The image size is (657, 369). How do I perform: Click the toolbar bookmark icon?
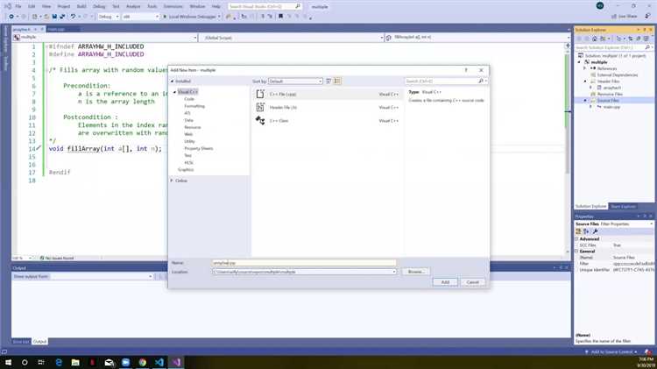pyautogui.click(x=280, y=17)
